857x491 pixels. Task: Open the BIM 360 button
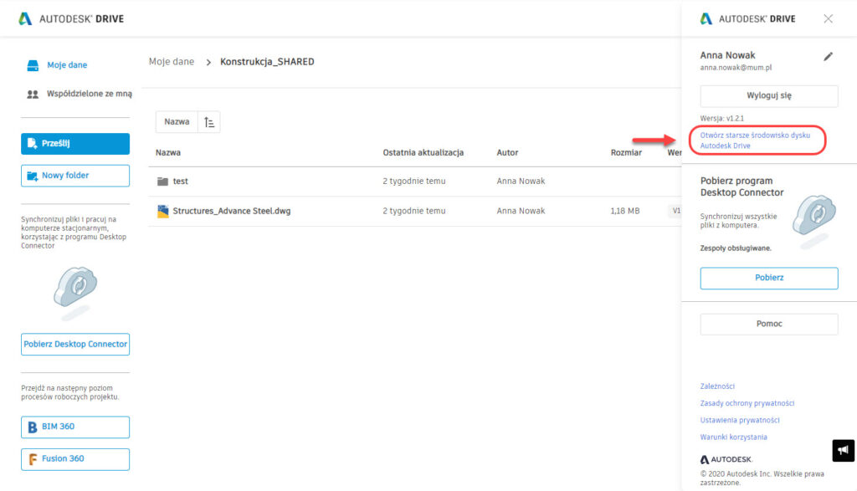click(x=75, y=427)
